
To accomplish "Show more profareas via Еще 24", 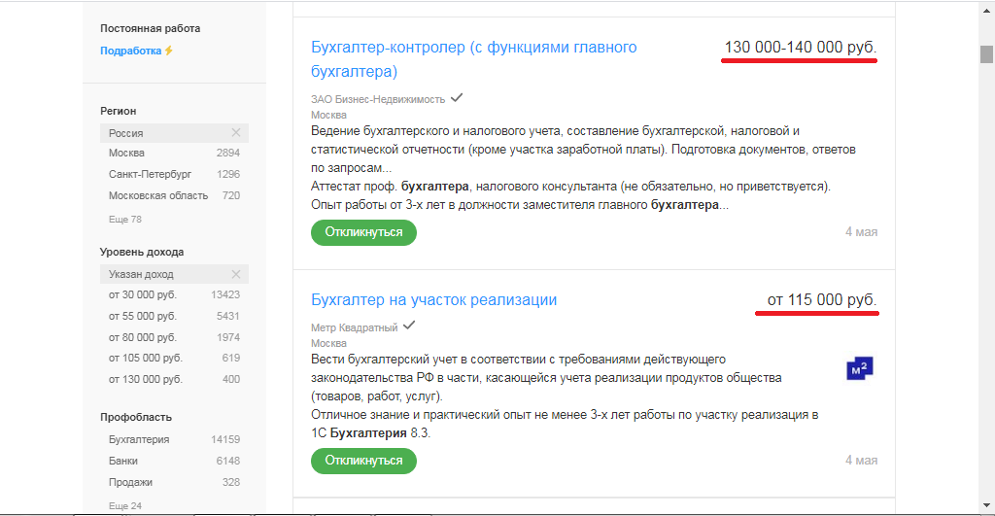I will (124, 506).
